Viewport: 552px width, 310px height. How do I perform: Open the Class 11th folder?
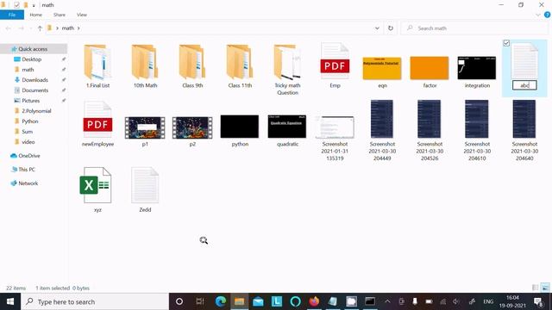click(240, 66)
